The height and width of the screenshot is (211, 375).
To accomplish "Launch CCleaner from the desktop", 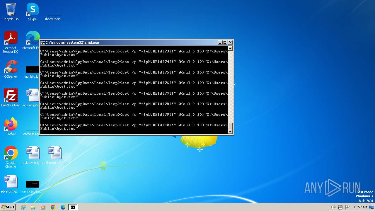I will coord(11,69).
